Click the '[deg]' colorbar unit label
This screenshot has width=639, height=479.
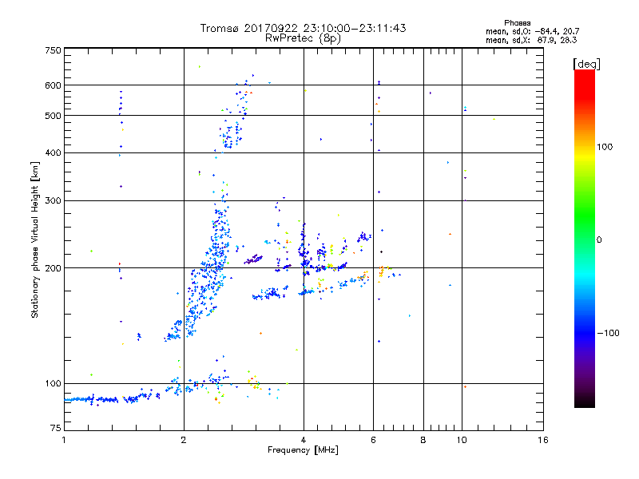(586, 64)
